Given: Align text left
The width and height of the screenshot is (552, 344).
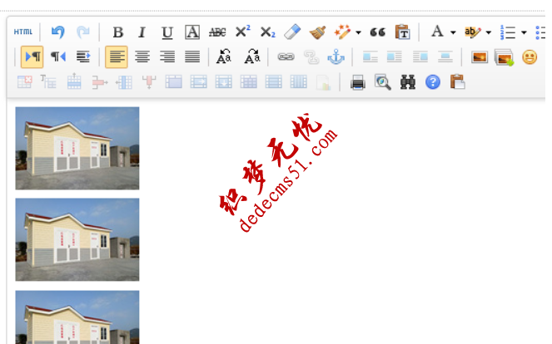Looking at the screenshot, I should (117, 57).
